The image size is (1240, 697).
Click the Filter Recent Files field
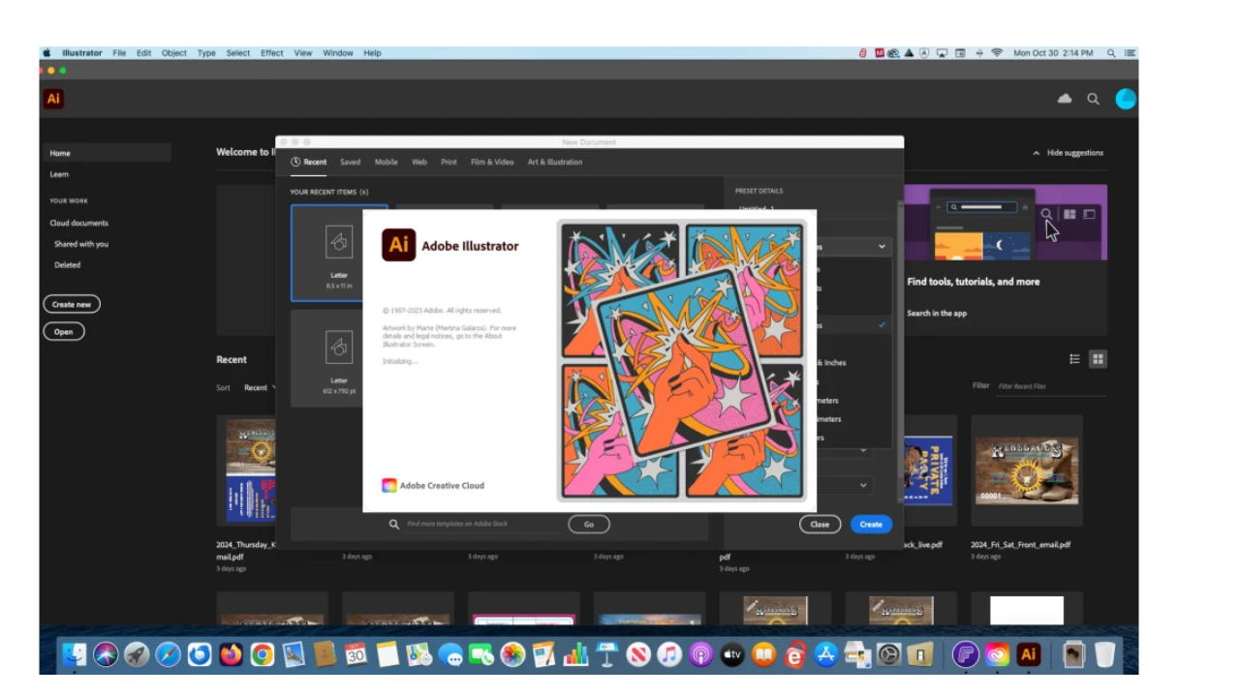[1050, 386]
